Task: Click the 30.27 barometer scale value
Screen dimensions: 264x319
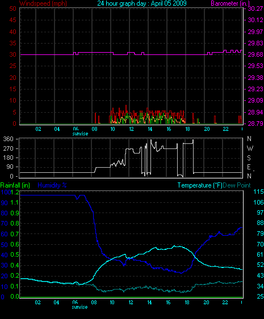Action: point(255,8)
